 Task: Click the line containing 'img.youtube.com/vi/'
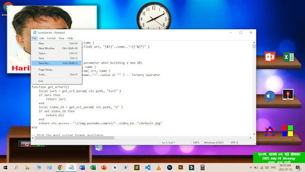click(101, 123)
